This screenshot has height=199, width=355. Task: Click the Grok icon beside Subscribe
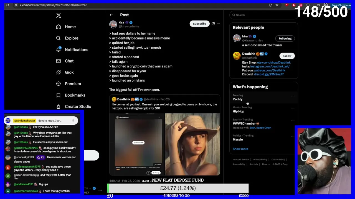tap(213, 24)
